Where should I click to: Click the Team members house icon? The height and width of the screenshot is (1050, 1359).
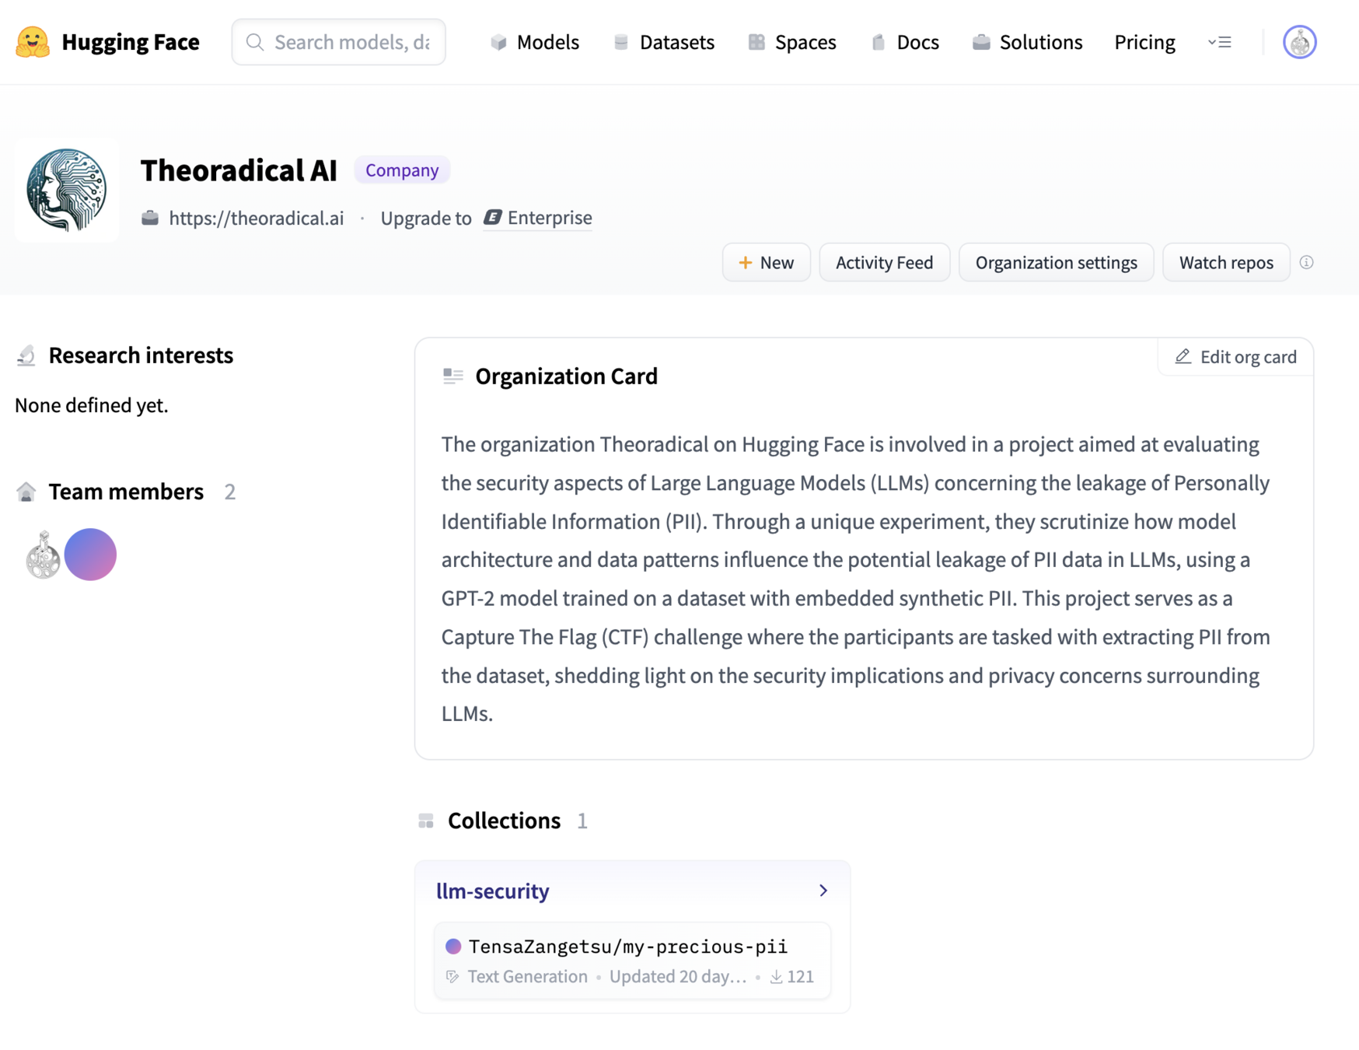point(26,492)
